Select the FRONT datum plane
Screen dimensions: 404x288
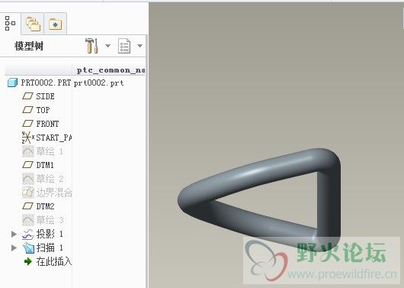40,124
